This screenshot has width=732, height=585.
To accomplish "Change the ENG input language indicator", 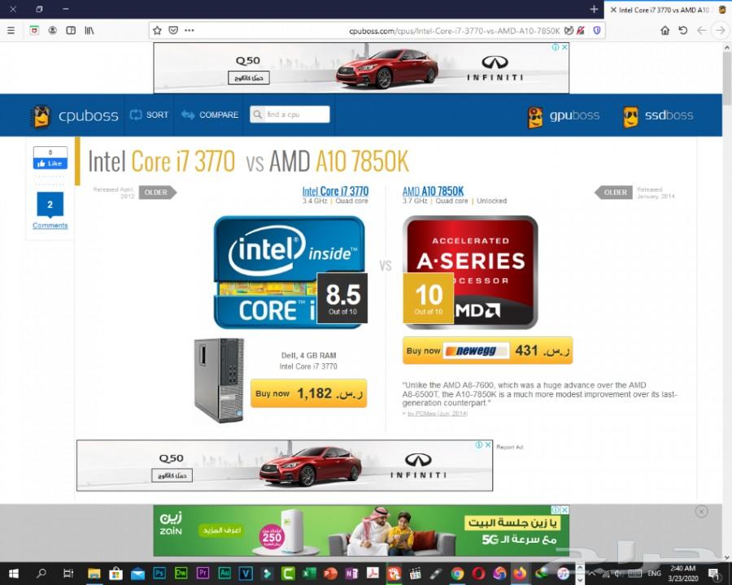I will point(654,574).
